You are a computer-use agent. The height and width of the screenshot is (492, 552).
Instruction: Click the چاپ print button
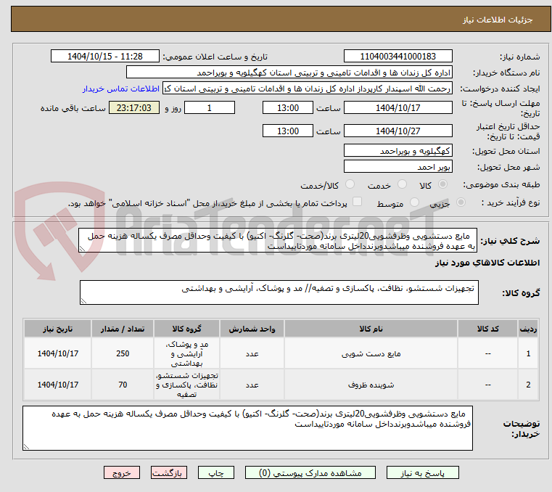click(216, 473)
